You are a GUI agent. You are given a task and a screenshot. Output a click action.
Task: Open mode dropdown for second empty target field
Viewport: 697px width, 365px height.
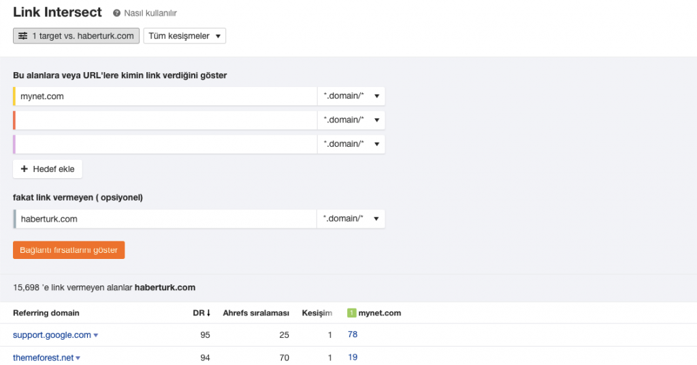[351, 120]
